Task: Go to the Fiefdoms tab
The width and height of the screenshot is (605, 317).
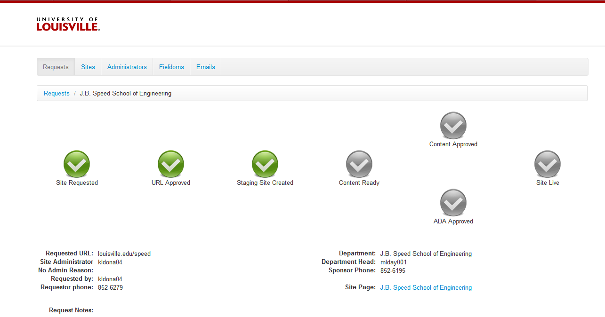Action: point(171,67)
